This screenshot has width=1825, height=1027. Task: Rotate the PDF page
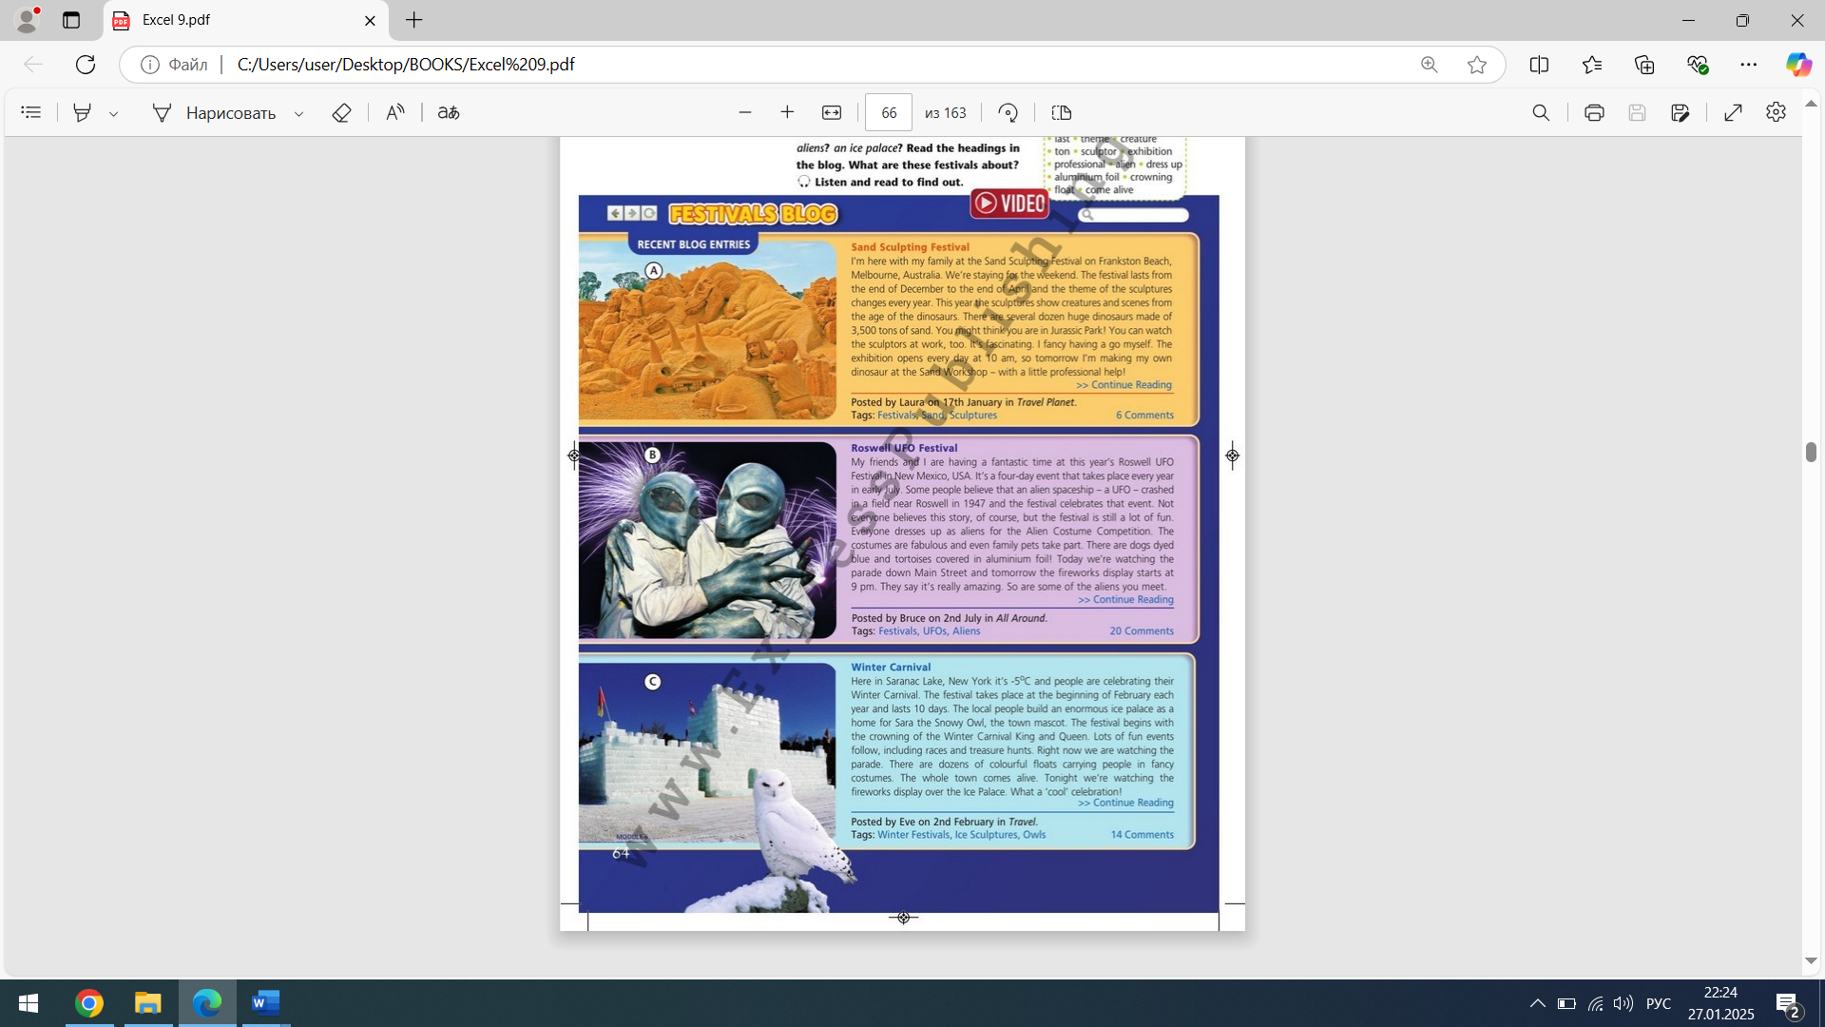[1009, 112]
